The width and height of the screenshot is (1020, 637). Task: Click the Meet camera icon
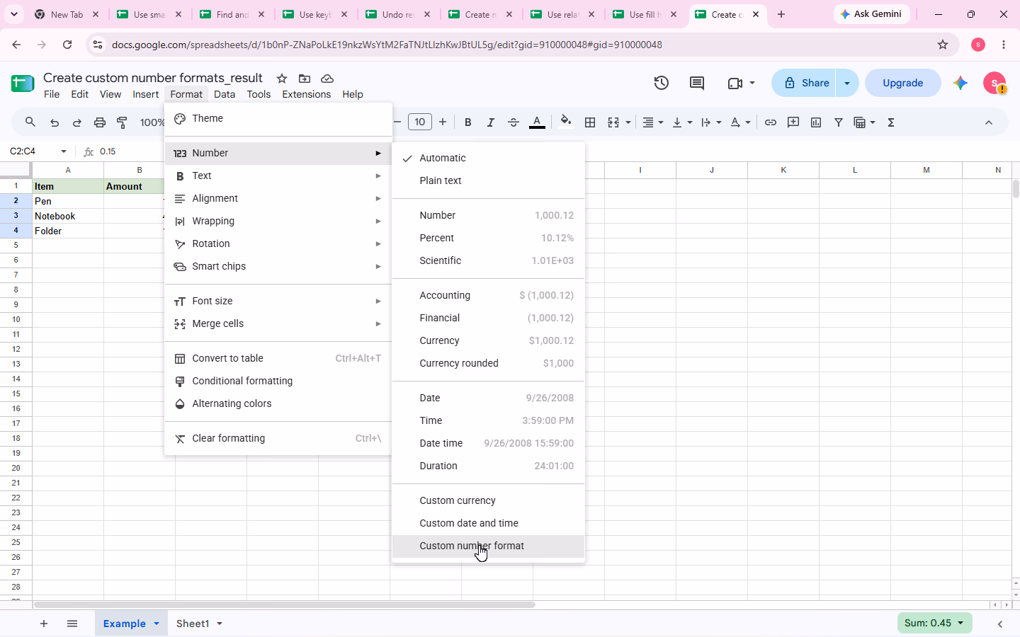pos(735,83)
